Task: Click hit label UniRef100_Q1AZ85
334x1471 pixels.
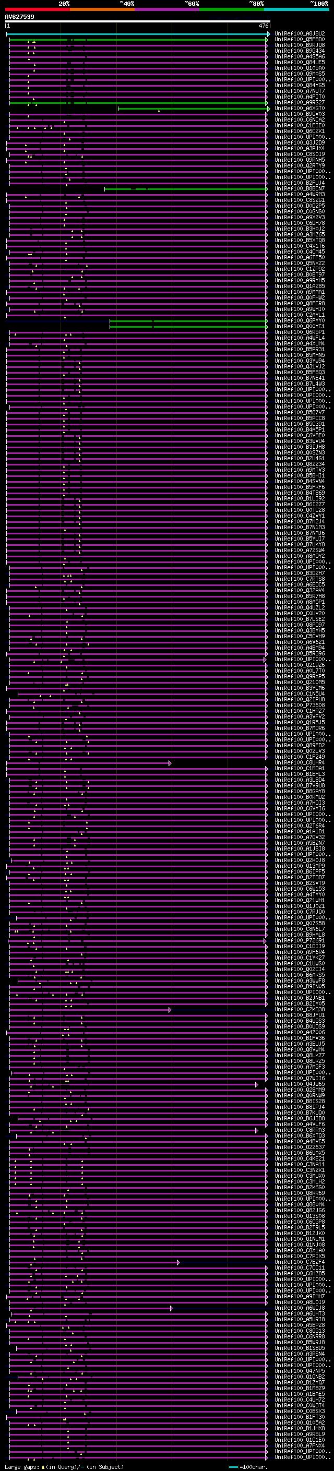Action: (x=299, y=286)
